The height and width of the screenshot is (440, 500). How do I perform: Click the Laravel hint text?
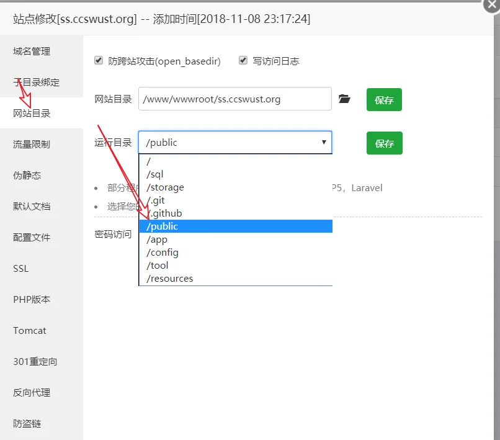tap(367, 188)
